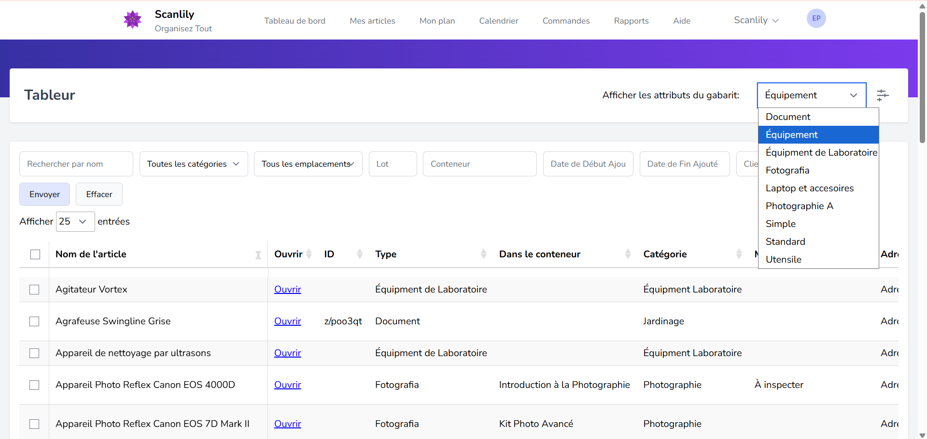The image size is (927, 439).
Task: Focus the Conteneur input field
Action: click(x=480, y=164)
